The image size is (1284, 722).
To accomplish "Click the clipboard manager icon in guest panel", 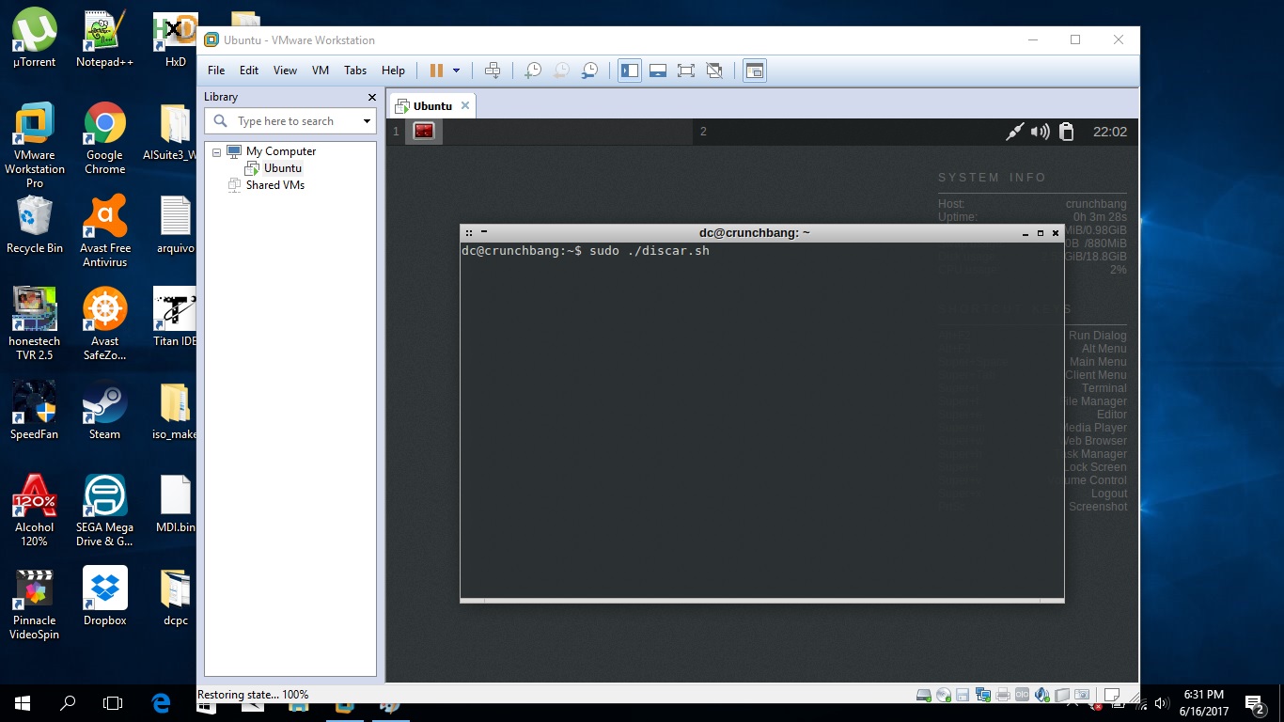I will pos(1066,132).
